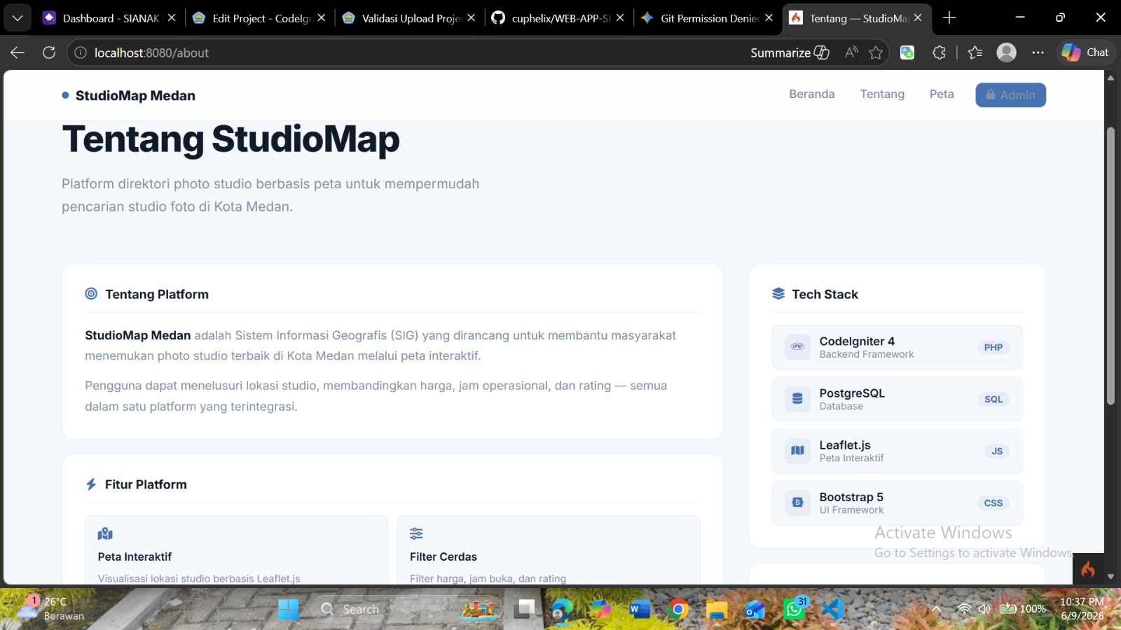Open File Explorer from the taskbar
Viewport: 1121px width, 630px height.
(x=716, y=609)
